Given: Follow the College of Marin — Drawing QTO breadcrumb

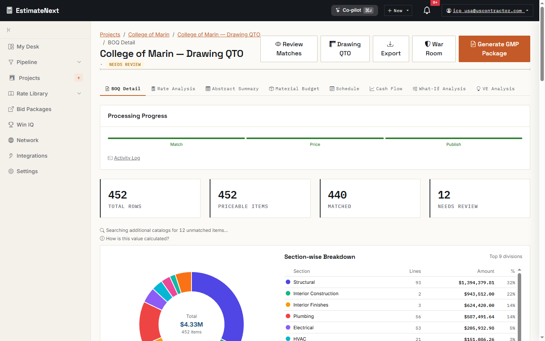Looking at the screenshot, I should (x=219, y=34).
